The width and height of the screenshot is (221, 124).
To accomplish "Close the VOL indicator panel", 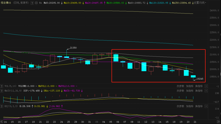I will click(206, 86).
